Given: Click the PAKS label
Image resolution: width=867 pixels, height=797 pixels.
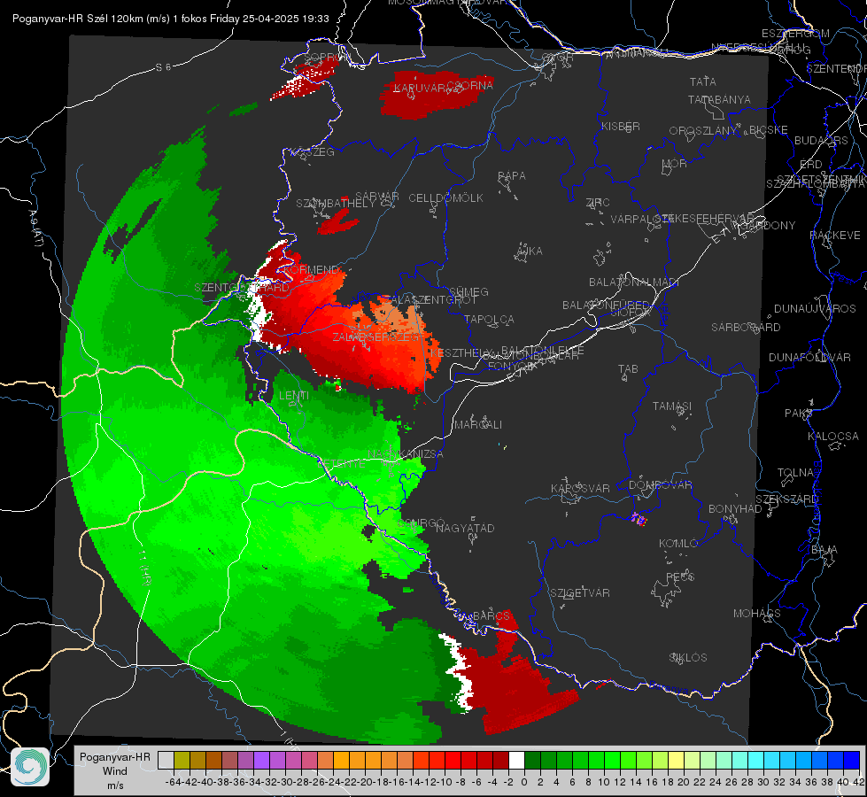Looking at the screenshot, I should (x=799, y=414).
